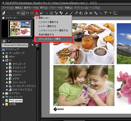Viewport: 131px width, 121px height.
Task: Select the checked 警告しない option
Action: pos(53,18)
